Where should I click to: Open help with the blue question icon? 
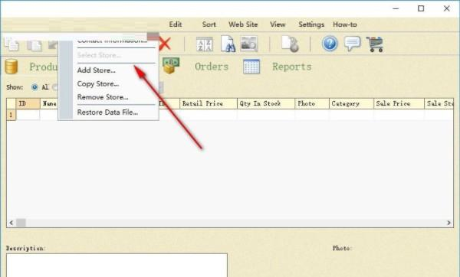[330, 44]
